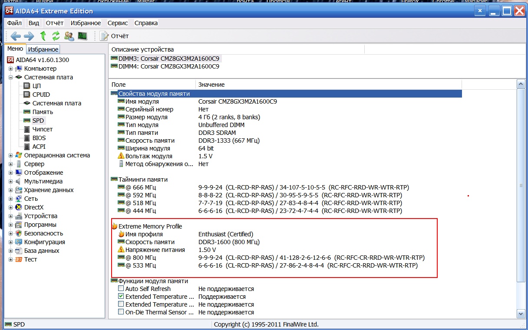Go forward with the blue right arrow
Screen dimensions: 528x330
point(29,36)
